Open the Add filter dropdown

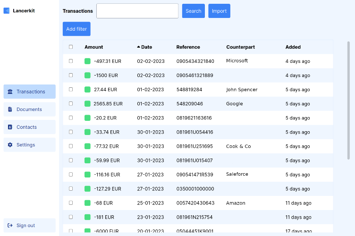click(x=76, y=29)
